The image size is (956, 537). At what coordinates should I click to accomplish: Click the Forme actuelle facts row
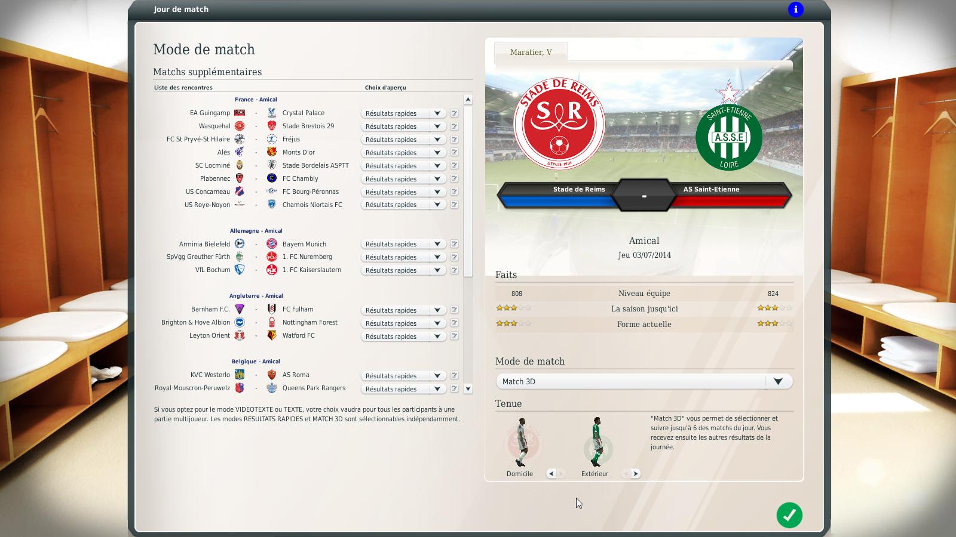[644, 325]
